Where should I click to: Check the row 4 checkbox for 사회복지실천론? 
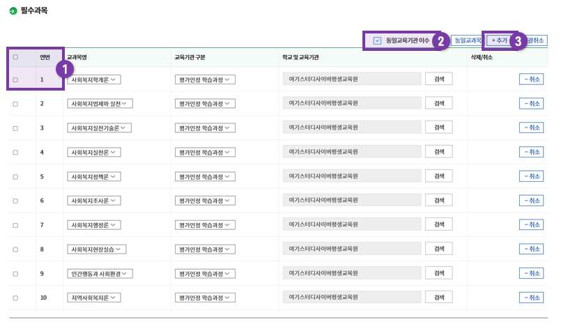(15, 153)
